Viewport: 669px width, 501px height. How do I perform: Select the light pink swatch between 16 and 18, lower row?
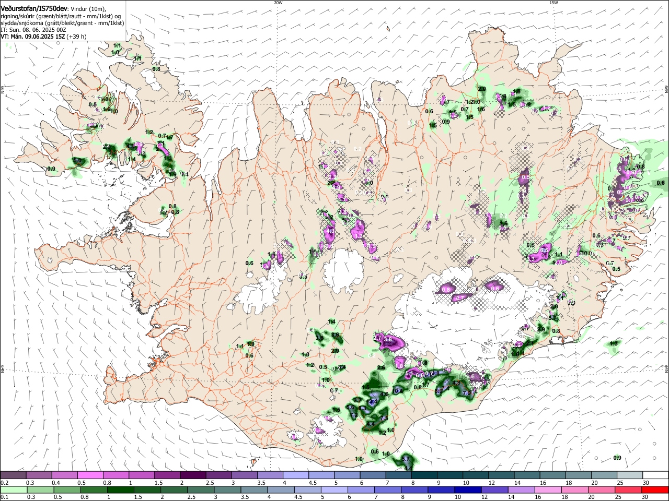point(548,490)
